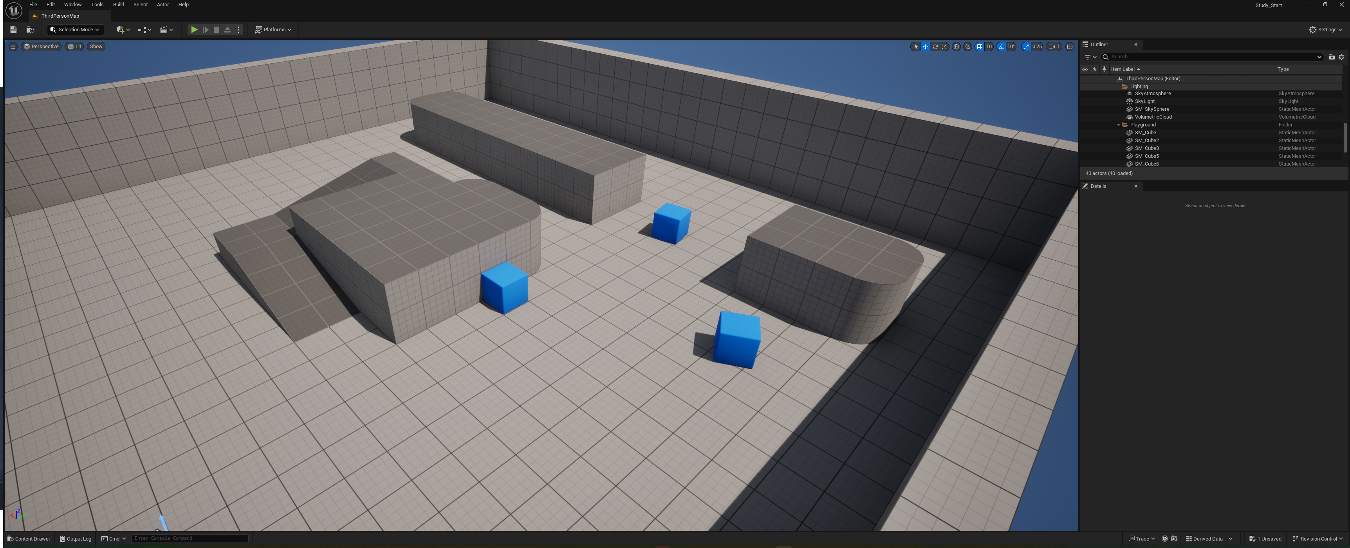Screen dimensions: 1350x548
Task: Open the Cinematics clapperboard dropdown
Action: pos(166,30)
